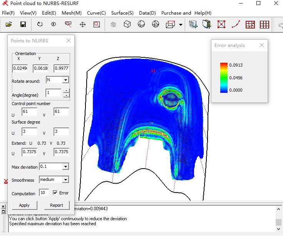Close the Error analysis panel

click(262, 45)
